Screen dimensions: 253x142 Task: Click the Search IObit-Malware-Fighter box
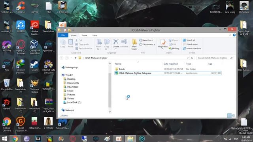tap(215, 58)
